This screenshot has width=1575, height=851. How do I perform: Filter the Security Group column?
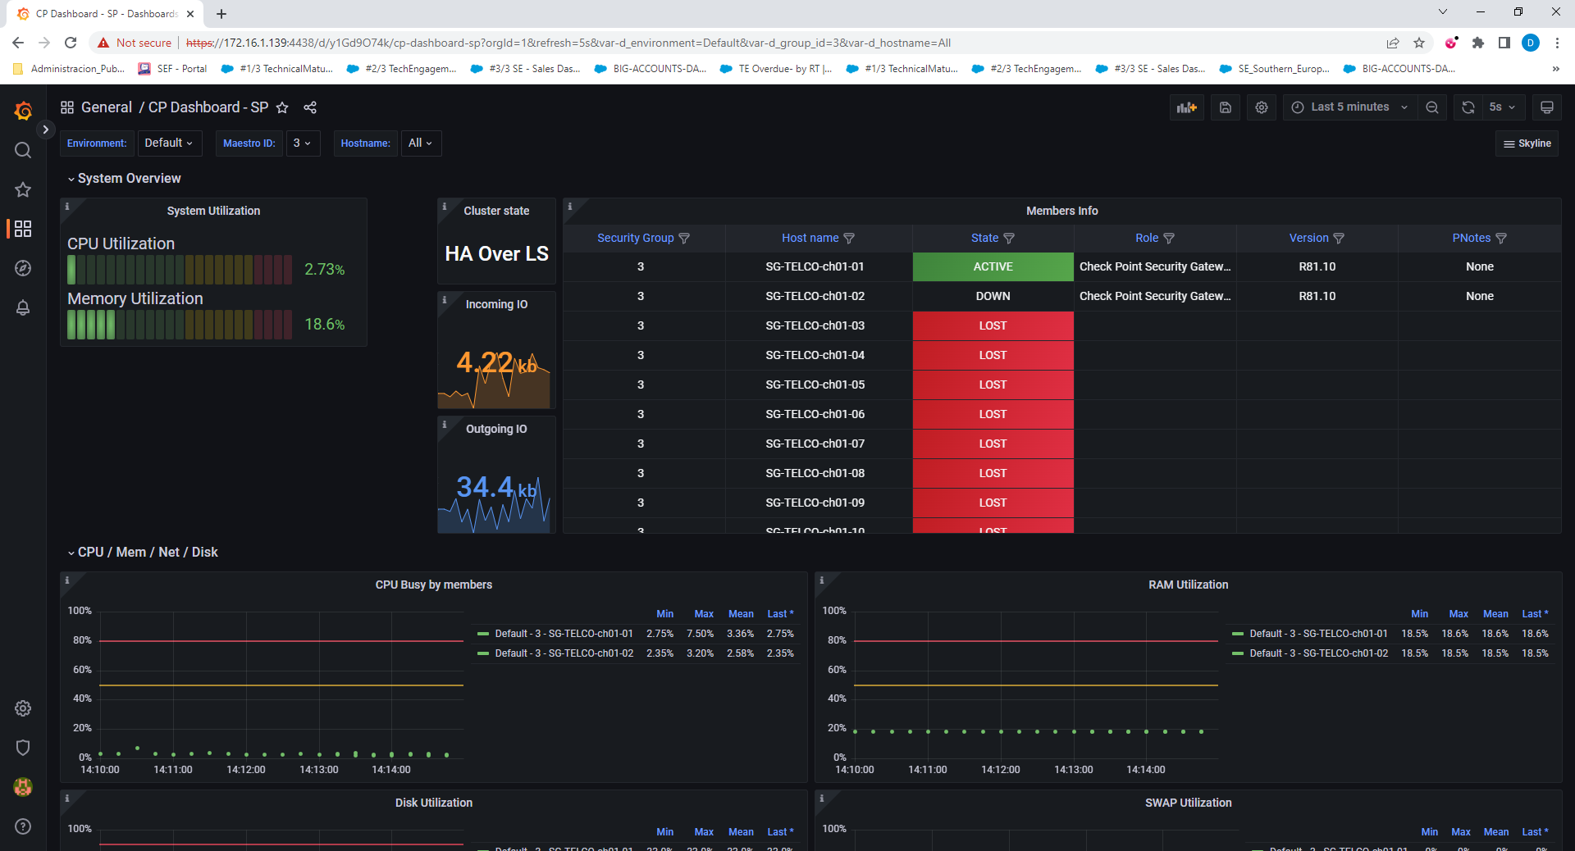tap(684, 239)
